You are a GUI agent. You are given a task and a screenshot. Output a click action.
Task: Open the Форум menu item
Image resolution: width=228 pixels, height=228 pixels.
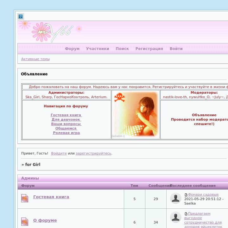click(72, 49)
